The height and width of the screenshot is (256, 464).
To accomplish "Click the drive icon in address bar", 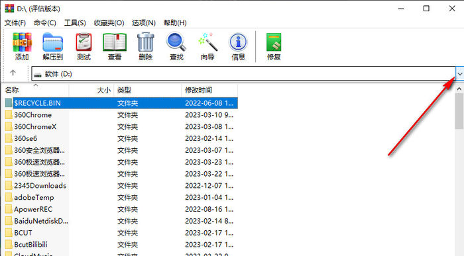I will 38,75.
